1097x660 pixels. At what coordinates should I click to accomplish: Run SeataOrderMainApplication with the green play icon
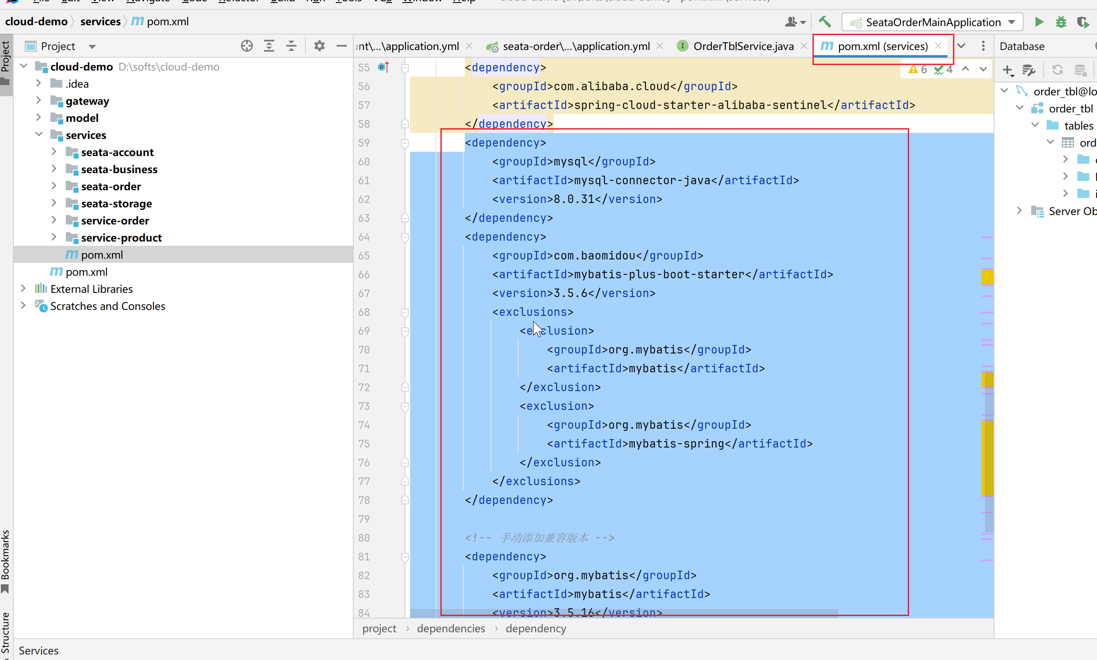pos(1039,22)
